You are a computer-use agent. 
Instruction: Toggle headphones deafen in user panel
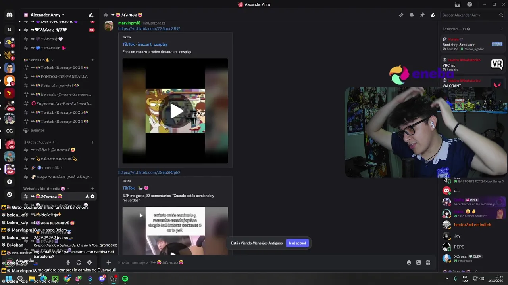pyautogui.click(x=79, y=262)
